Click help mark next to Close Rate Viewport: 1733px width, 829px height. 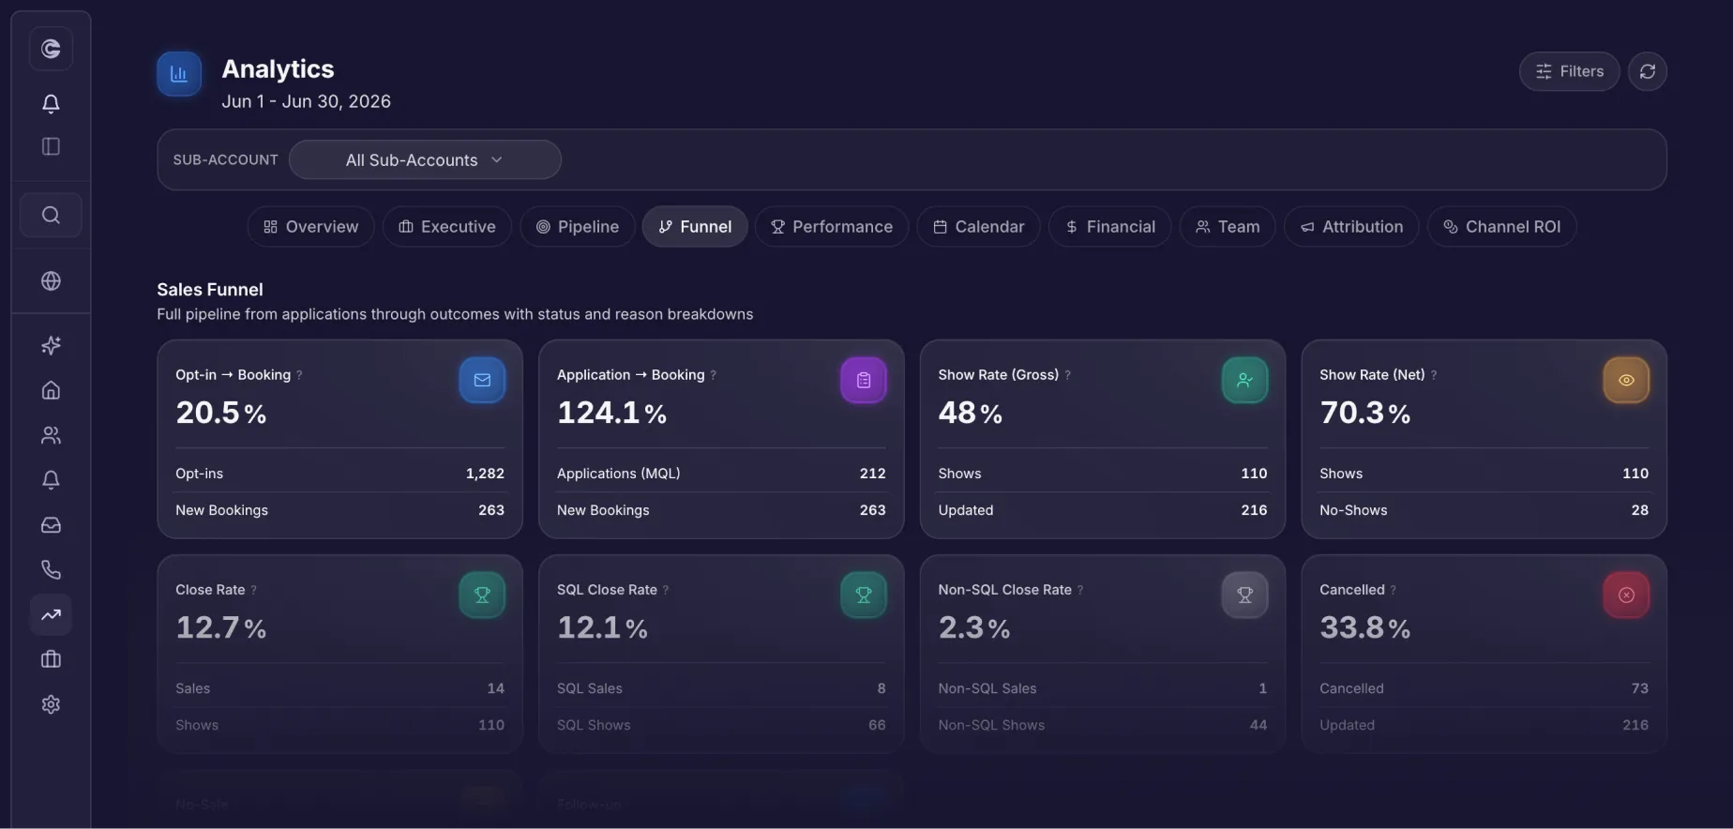tap(253, 590)
